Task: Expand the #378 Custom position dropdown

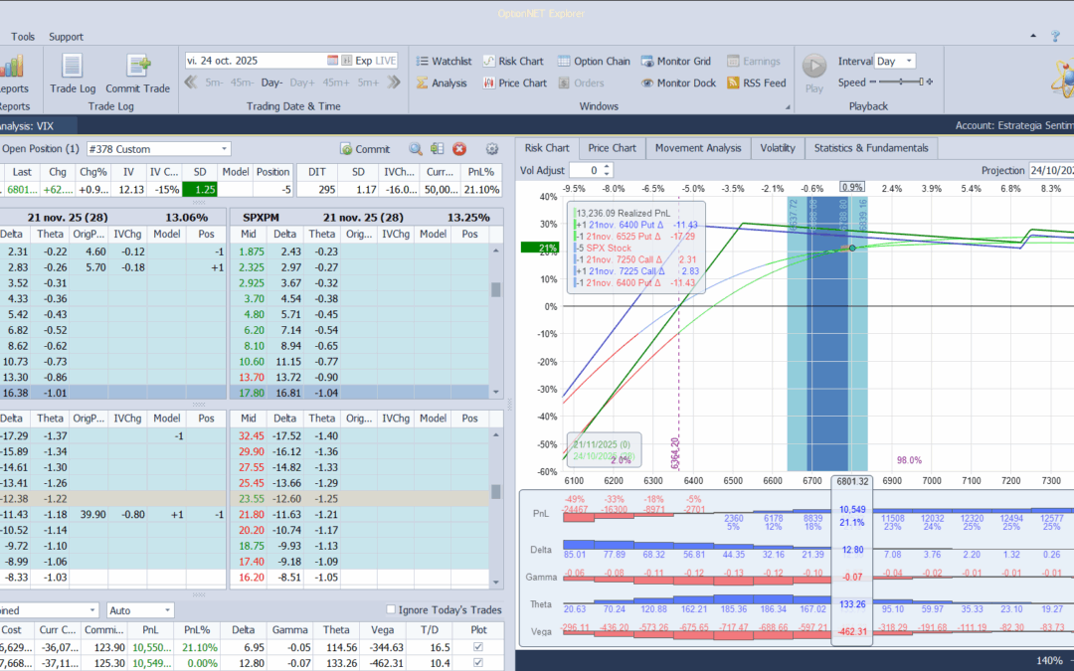Action: coord(224,149)
